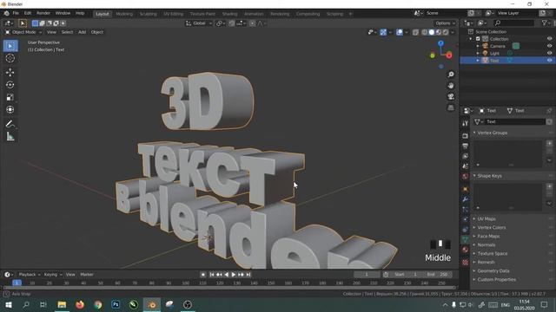Switch to material preview shading
This screenshot has height=312, width=556.
[439, 32]
